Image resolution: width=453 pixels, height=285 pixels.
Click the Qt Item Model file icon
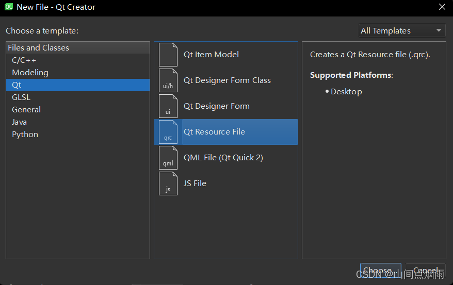(168, 55)
